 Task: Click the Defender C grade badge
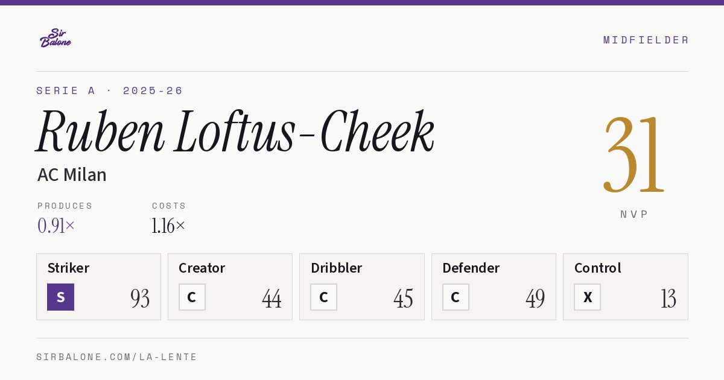point(456,297)
